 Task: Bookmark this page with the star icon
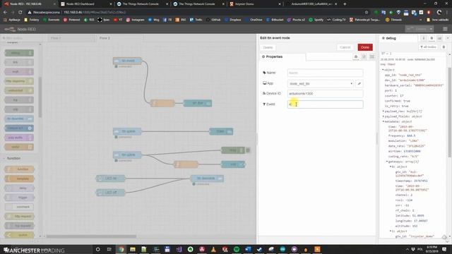coord(367,13)
